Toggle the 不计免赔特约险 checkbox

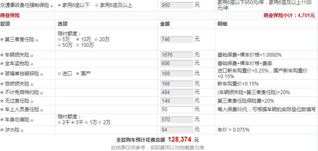[x=2, y=92]
